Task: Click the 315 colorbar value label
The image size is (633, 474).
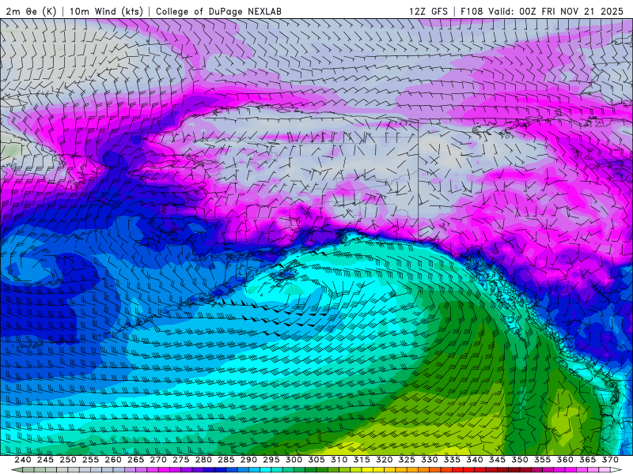Action: coord(362,460)
